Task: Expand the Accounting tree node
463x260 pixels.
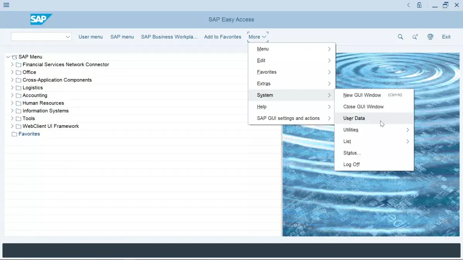Action: pos(12,96)
